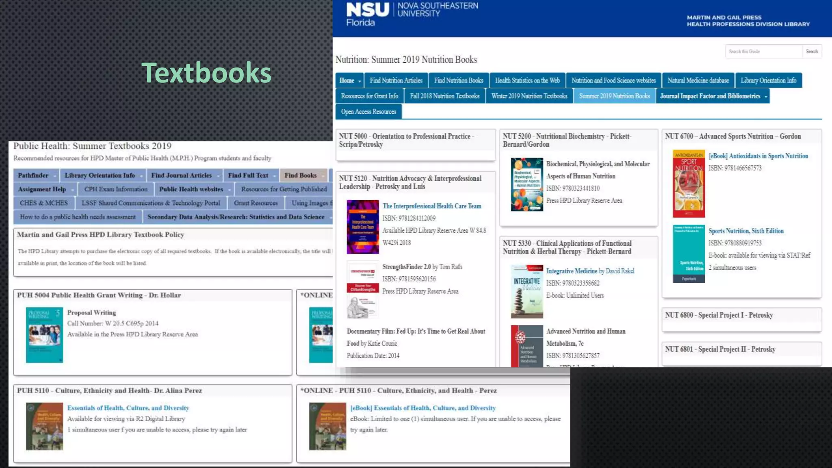Image resolution: width=832 pixels, height=468 pixels.
Task: Expand Journal Impact Factor and Bibliometrics dropdown arrow
Action: [x=766, y=97]
